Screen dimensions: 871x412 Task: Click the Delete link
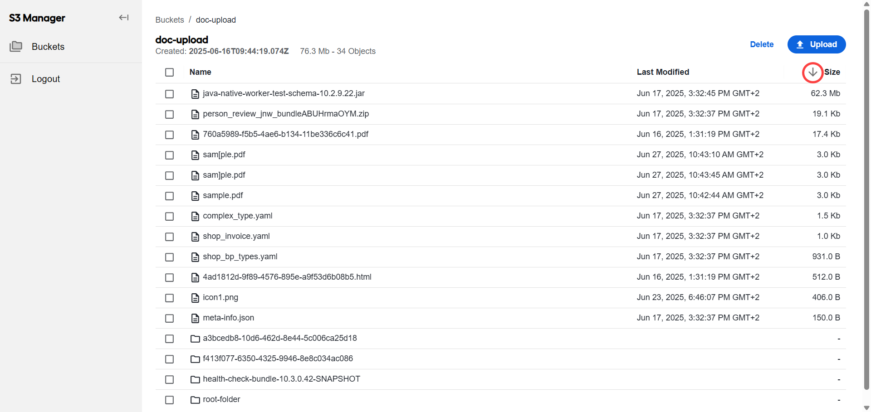[x=762, y=44]
